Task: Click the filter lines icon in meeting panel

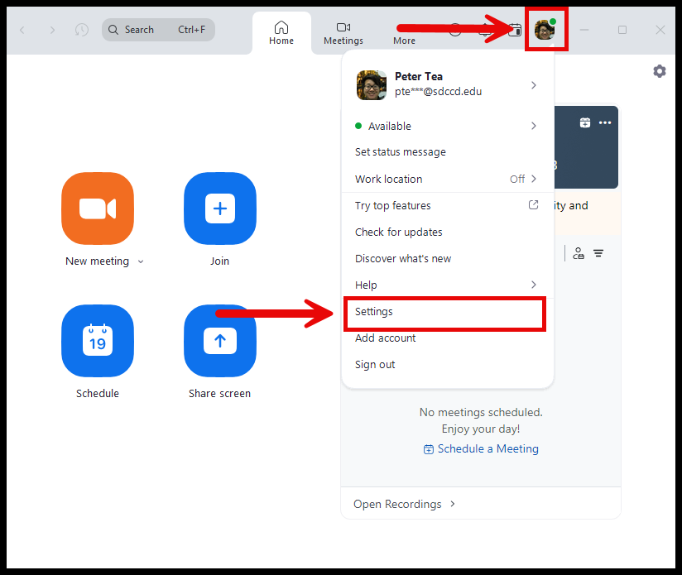Action: (x=598, y=253)
